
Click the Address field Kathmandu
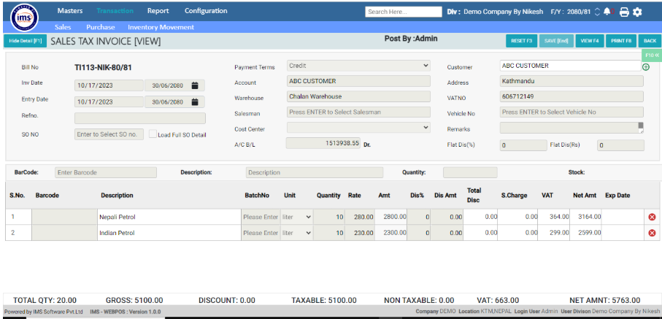(571, 81)
